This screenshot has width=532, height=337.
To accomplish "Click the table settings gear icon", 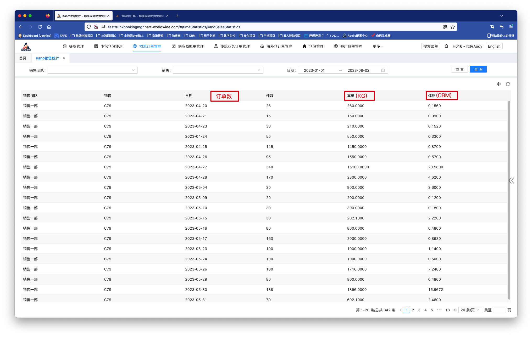I will pos(498,84).
